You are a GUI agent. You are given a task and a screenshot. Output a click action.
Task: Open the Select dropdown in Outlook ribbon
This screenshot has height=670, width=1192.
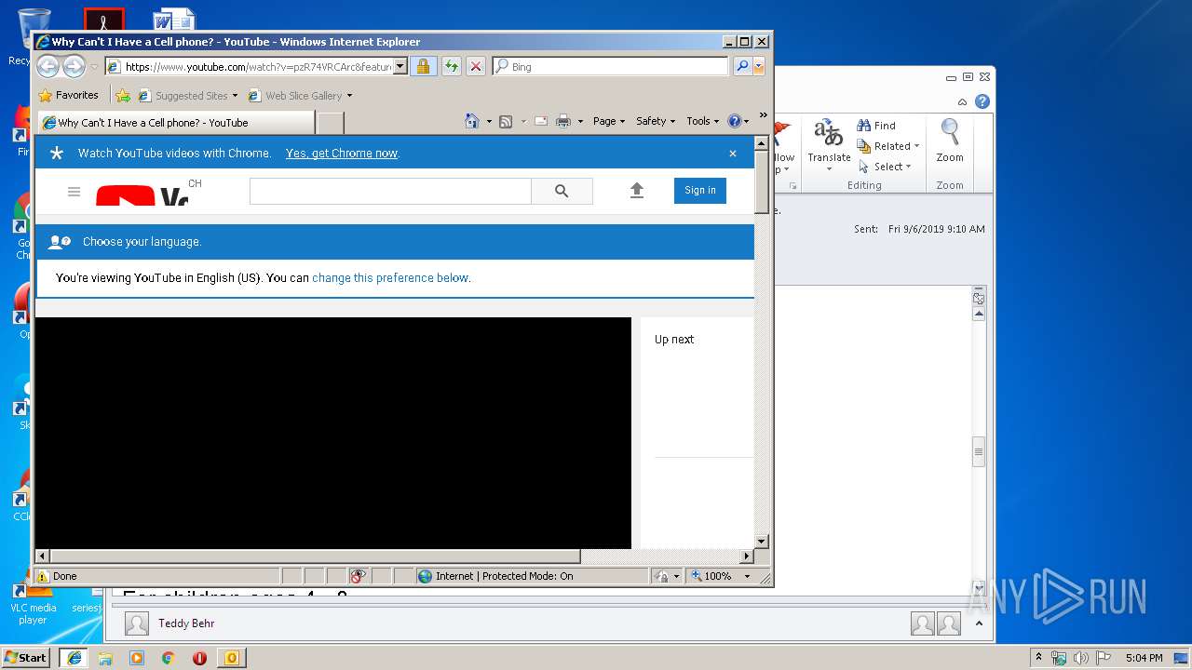coord(885,167)
